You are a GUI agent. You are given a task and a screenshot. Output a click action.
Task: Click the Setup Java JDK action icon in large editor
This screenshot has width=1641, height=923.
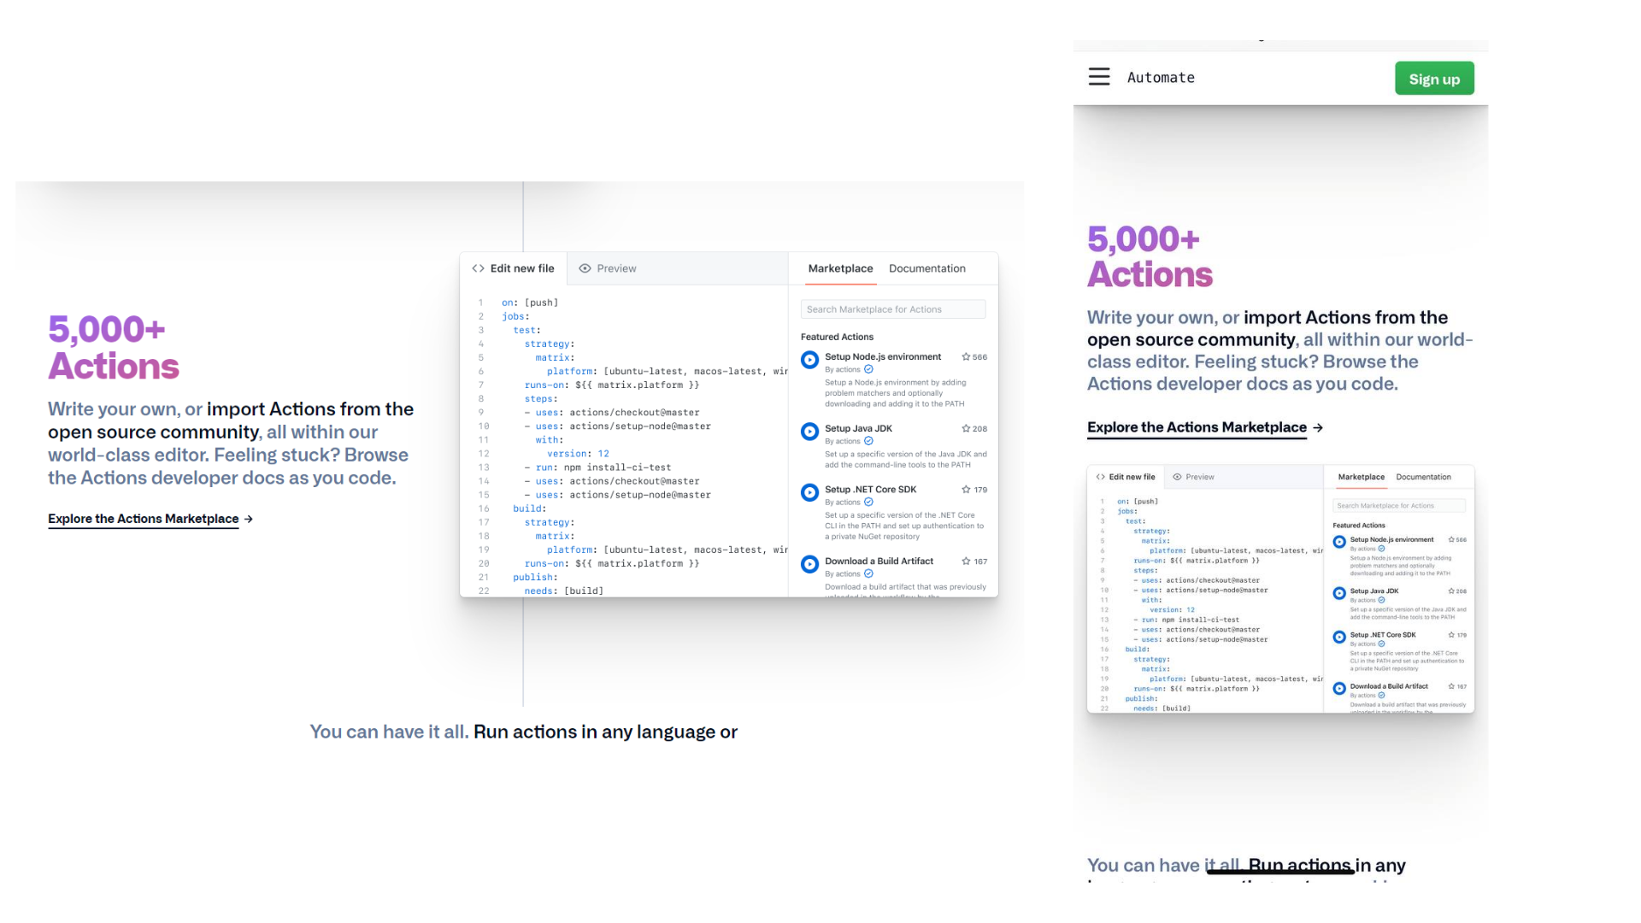click(x=809, y=432)
